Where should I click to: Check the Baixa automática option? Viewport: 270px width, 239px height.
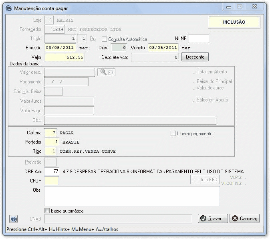(x=47, y=211)
